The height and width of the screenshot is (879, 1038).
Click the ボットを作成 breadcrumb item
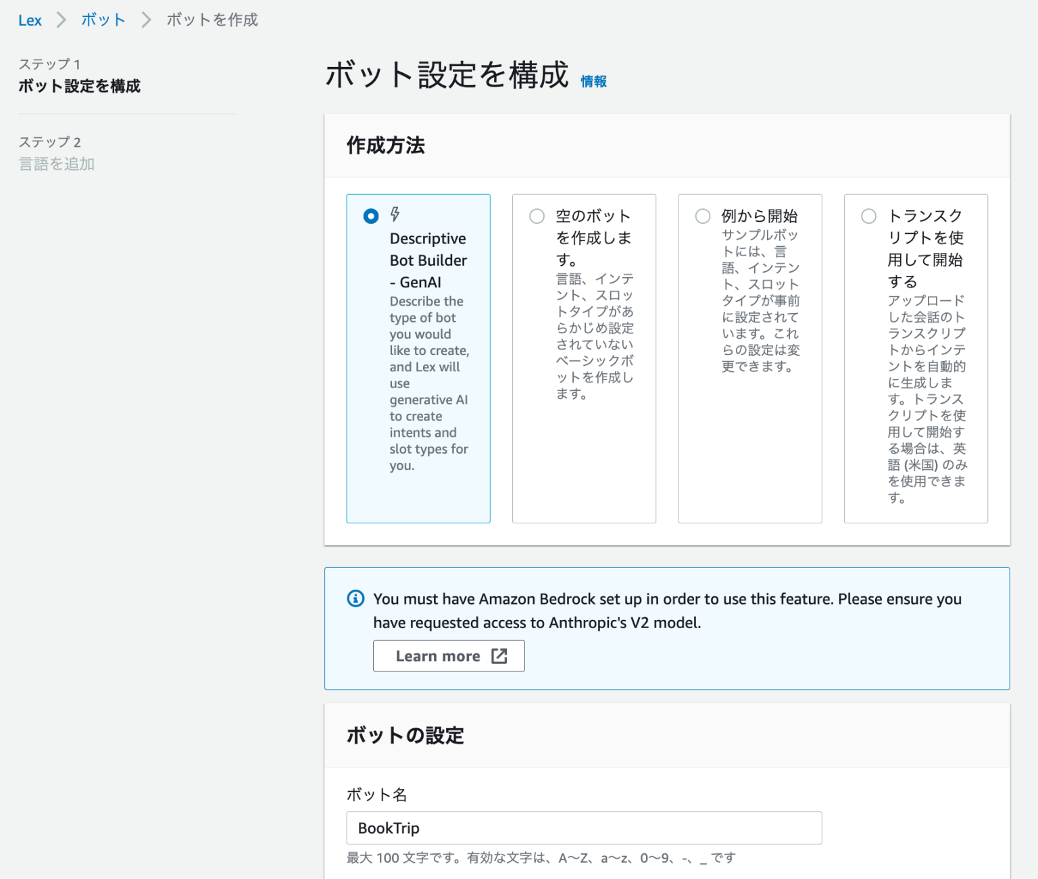[x=212, y=20]
